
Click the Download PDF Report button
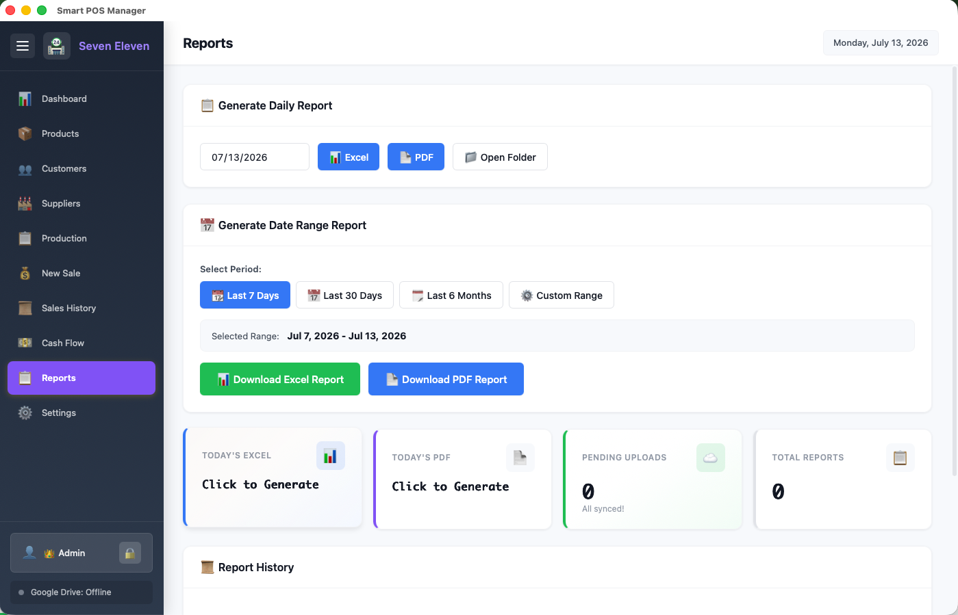click(446, 379)
